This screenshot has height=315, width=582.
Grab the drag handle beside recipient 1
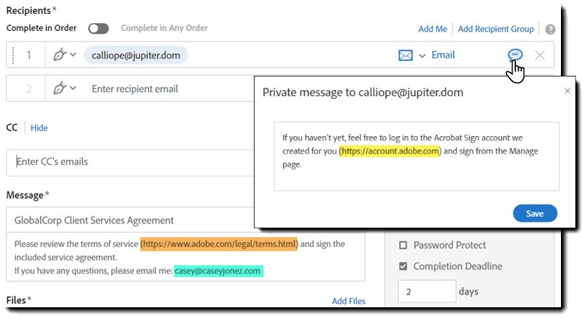point(13,55)
